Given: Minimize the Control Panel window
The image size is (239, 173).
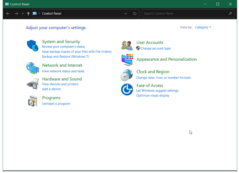Looking at the screenshot, I should point(205,4).
